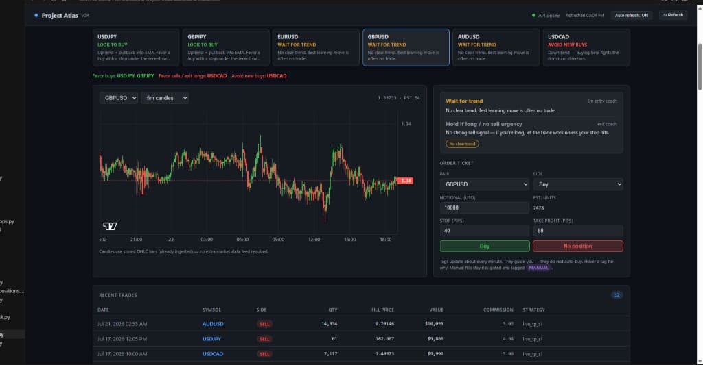The image size is (703, 365).
Task: Expand the order ticket Pair dropdown
Action: click(x=484, y=184)
